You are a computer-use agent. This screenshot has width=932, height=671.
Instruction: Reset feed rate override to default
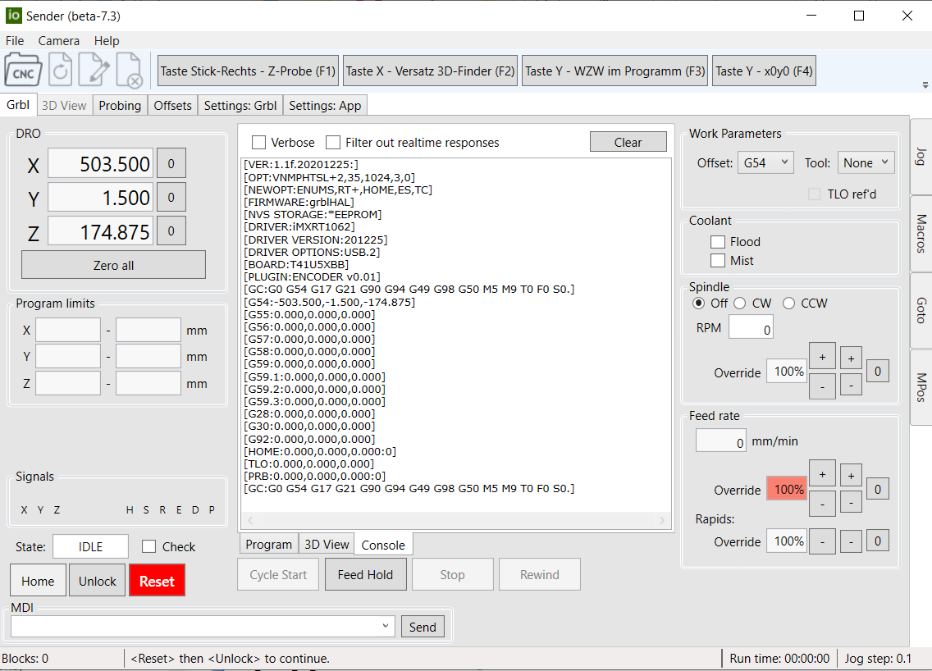pyautogui.click(x=877, y=490)
